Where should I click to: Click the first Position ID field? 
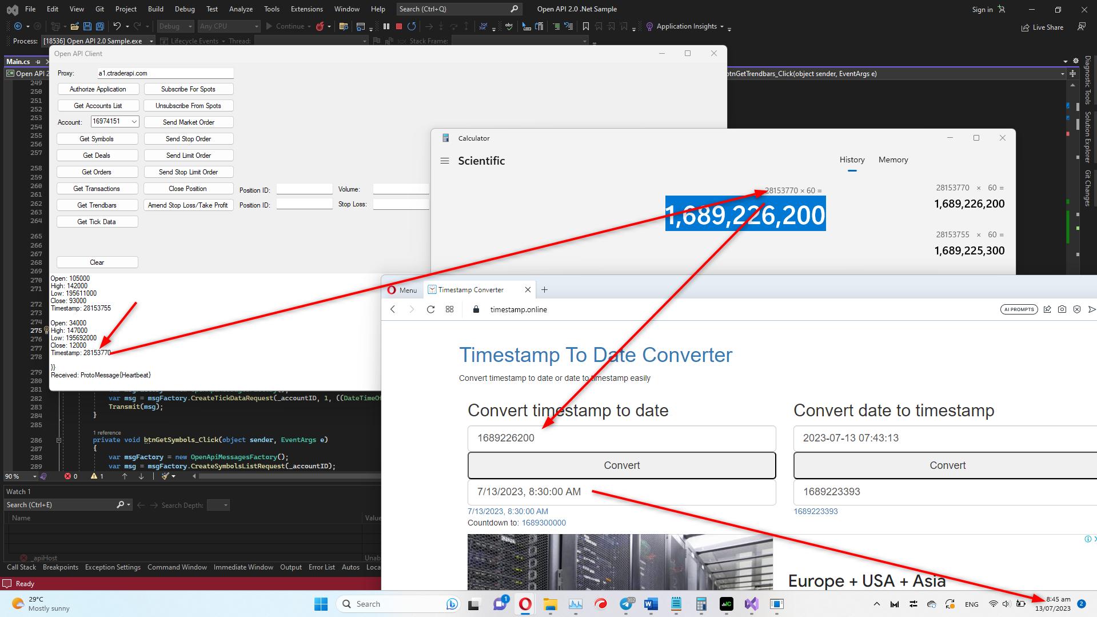click(304, 189)
